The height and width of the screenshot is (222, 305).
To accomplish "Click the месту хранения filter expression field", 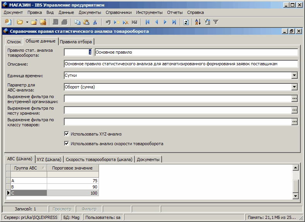I will point(178,110).
